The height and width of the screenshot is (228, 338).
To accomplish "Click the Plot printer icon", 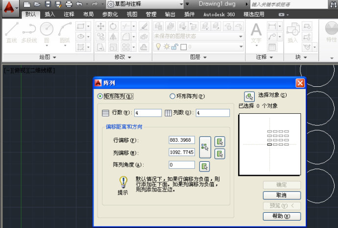I will [x=69, y=4].
